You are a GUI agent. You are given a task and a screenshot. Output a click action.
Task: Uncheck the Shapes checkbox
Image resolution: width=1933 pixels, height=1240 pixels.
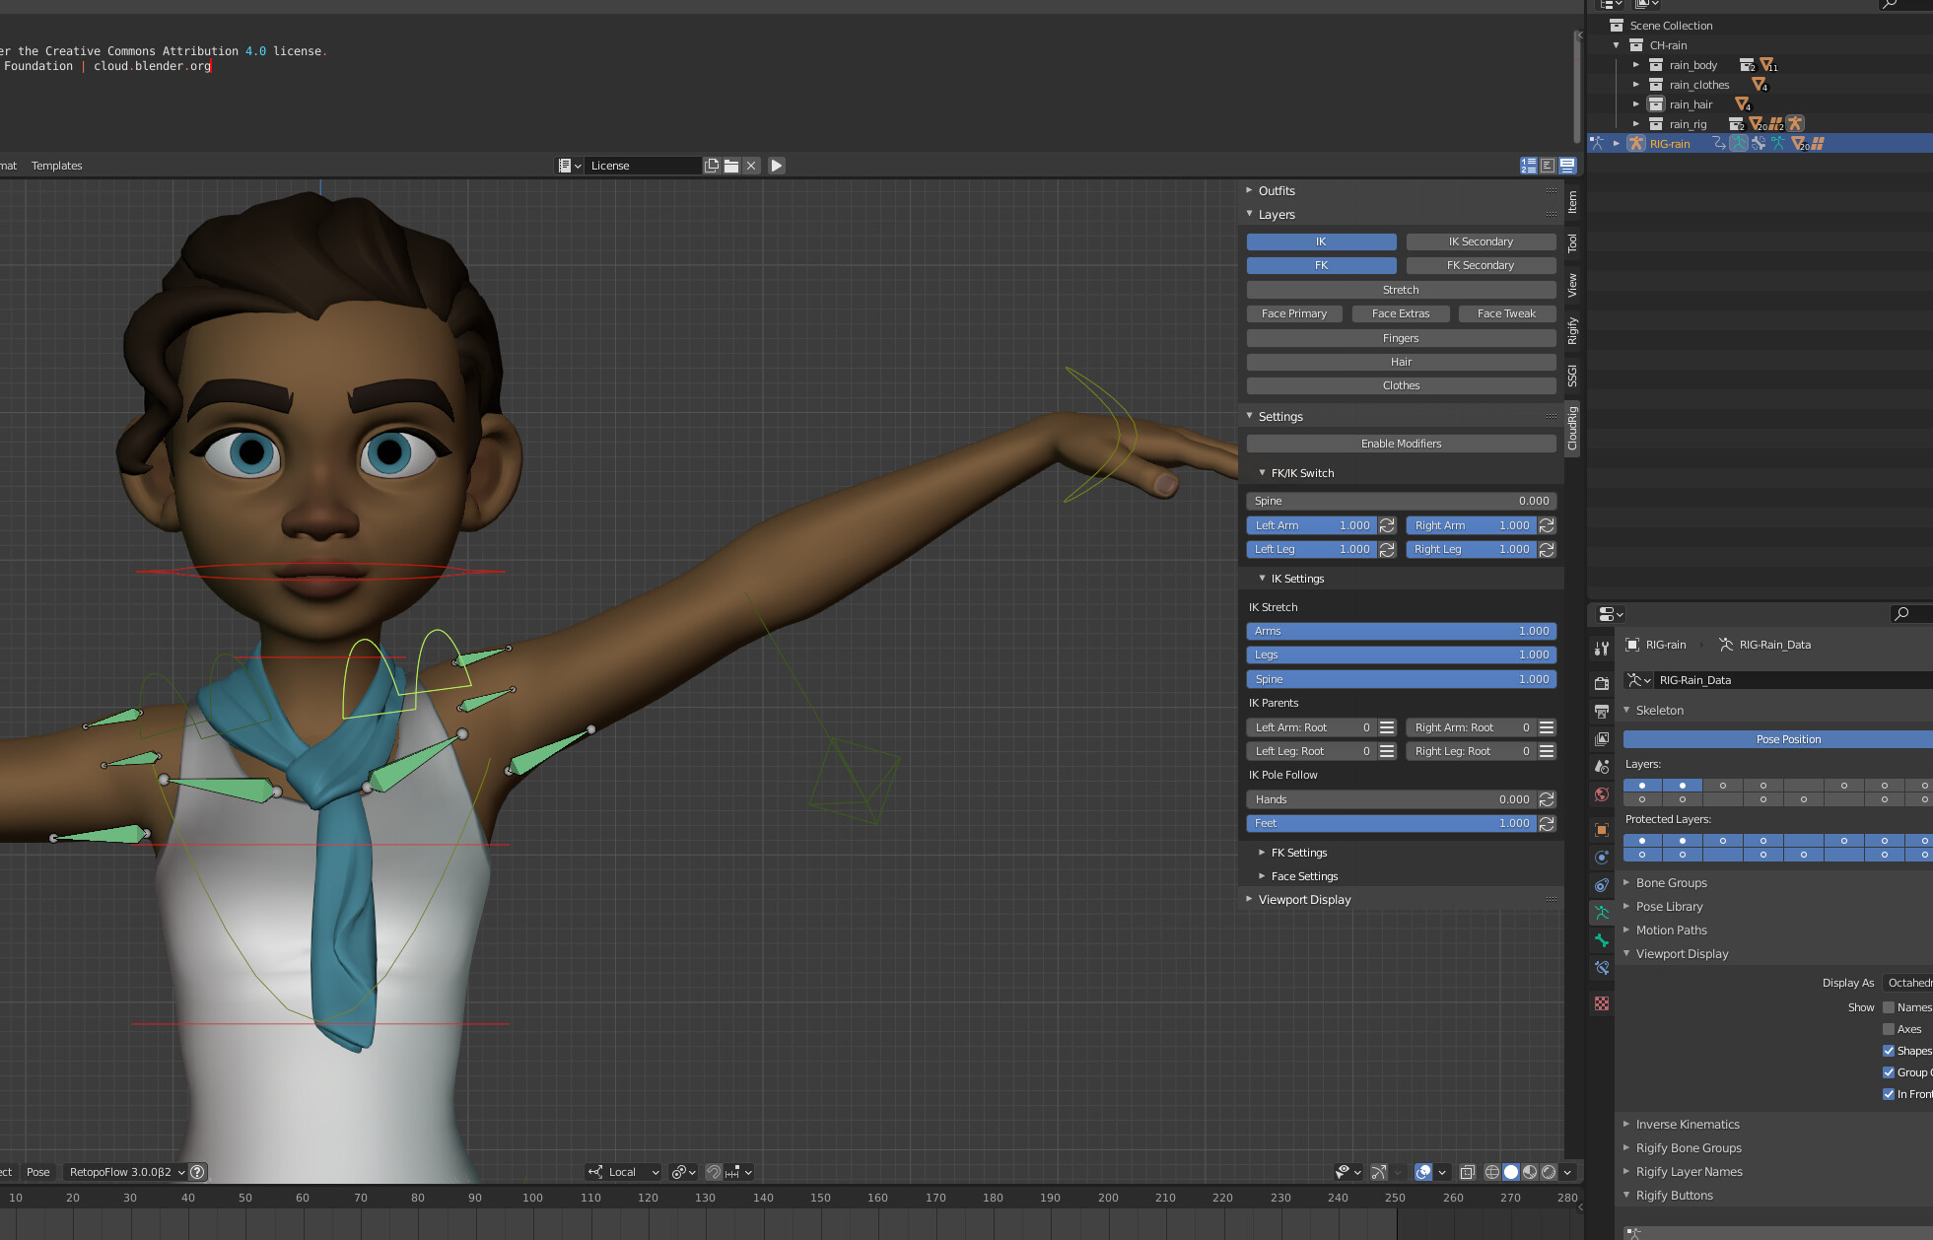tap(1889, 1051)
